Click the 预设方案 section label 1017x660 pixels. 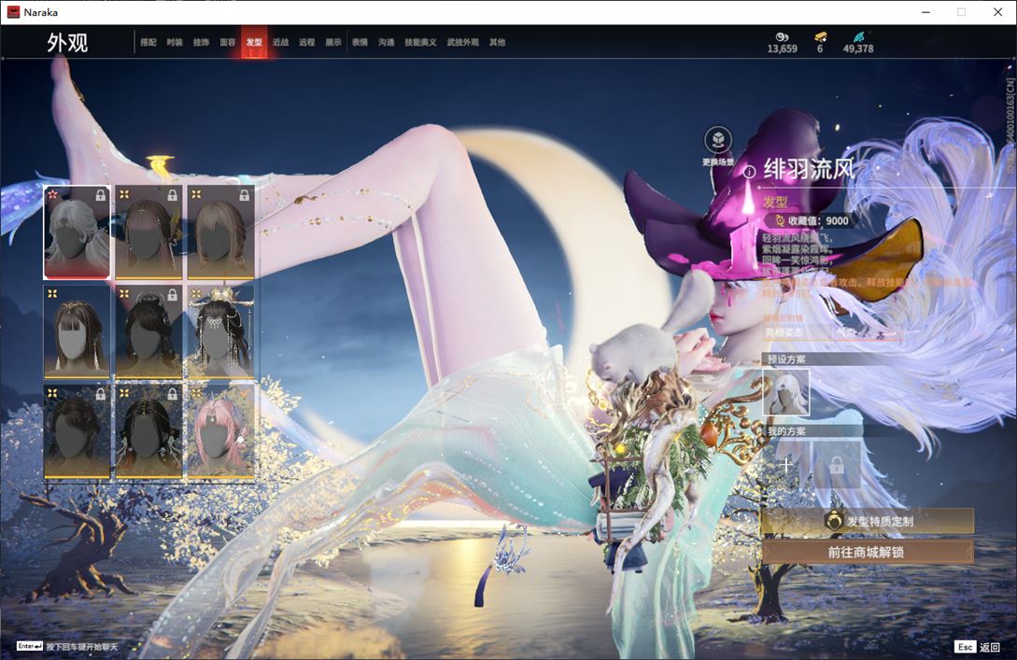click(786, 359)
